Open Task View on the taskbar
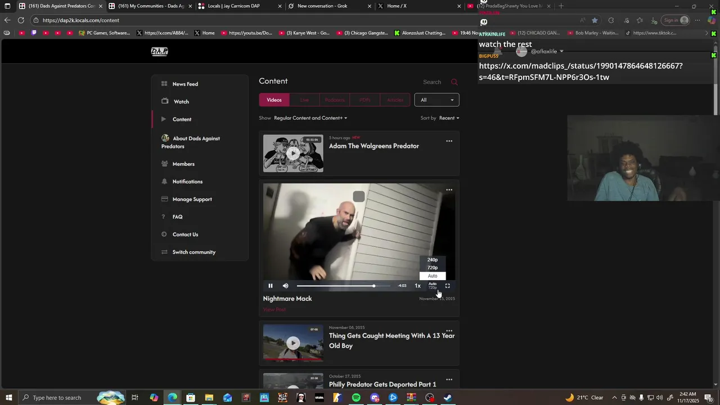Image resolution: width=720 pixels, height=405 pixels. tap(135, 398)
